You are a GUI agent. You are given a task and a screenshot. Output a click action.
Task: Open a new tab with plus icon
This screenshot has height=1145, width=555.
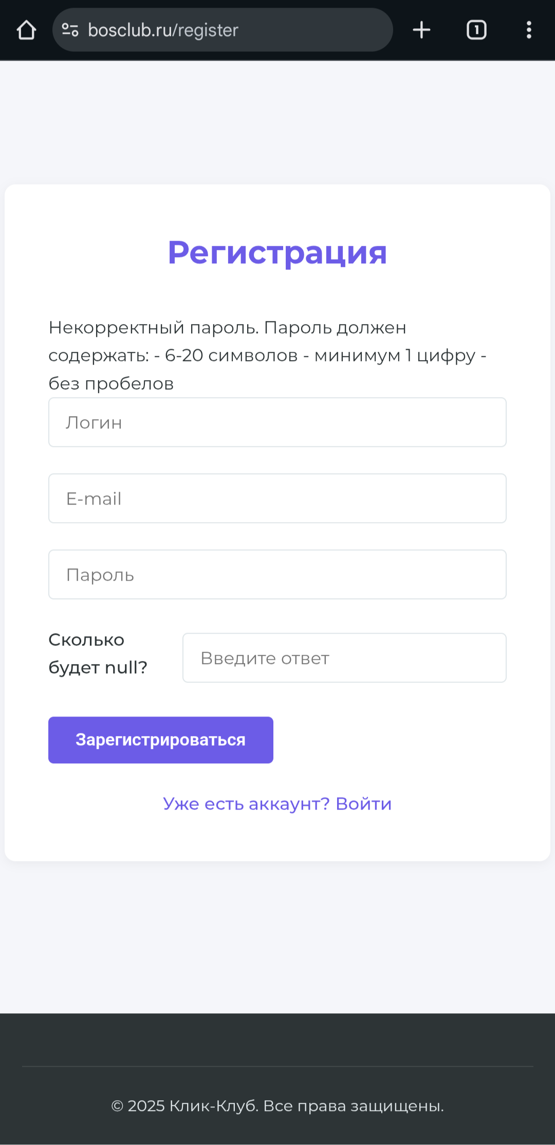tap(421, 30)
